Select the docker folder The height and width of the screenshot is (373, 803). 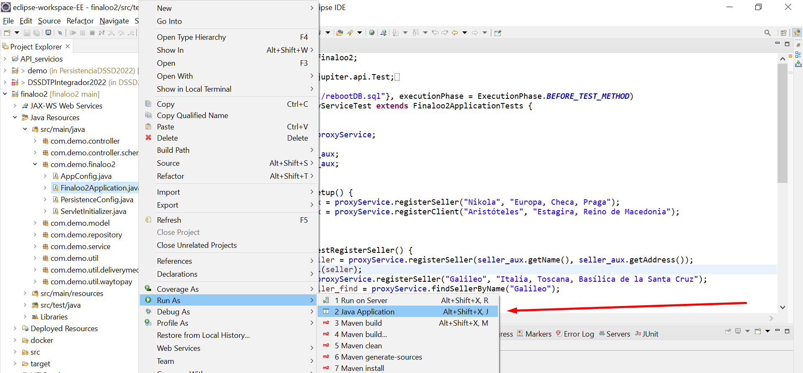(42, 340)
